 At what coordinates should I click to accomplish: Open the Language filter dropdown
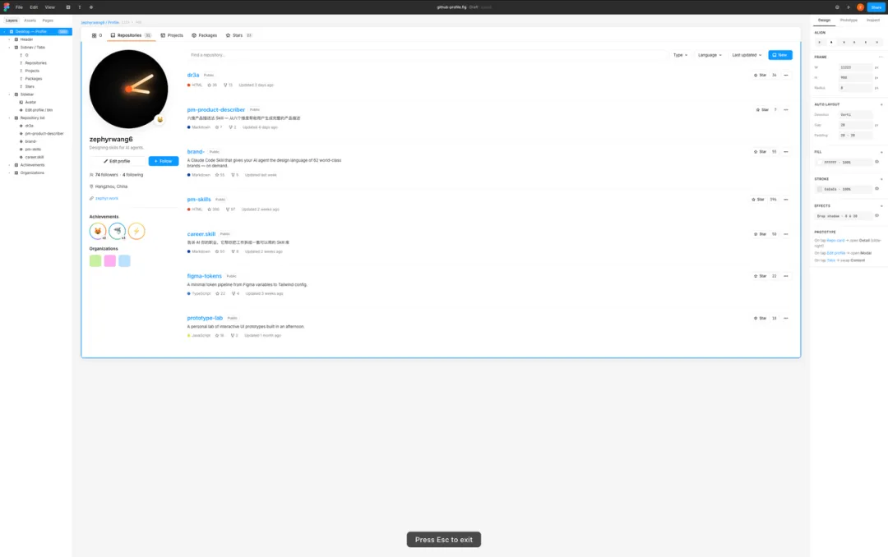tap(710, 55)
